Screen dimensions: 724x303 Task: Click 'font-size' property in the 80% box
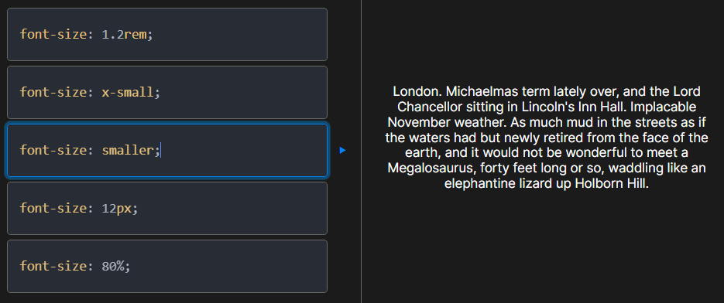click(53, 266)
